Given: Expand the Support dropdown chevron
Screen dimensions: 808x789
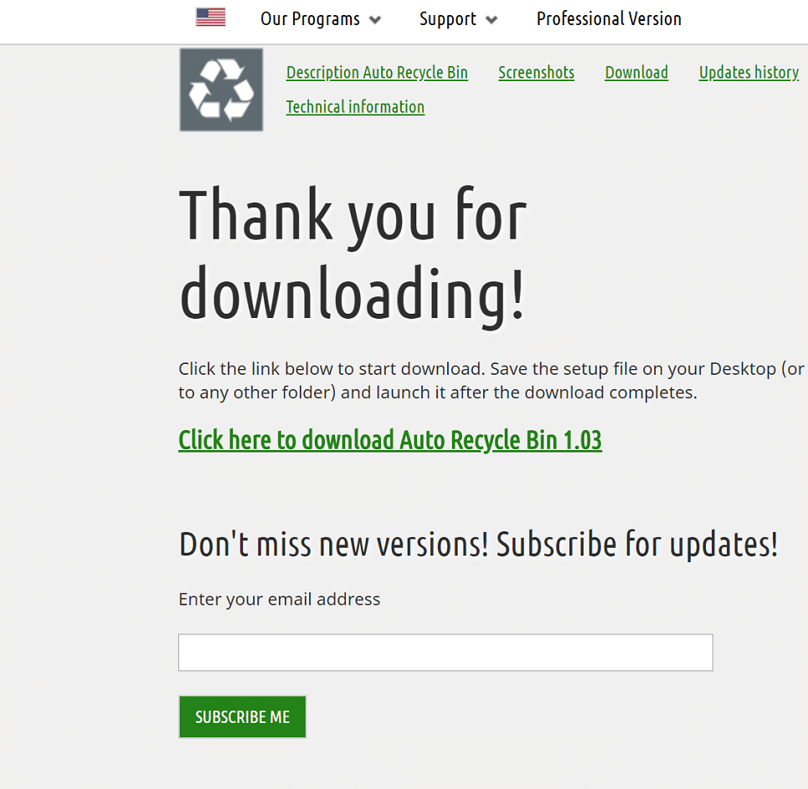Looking at the screenshot, I should (x=491, y=20).
